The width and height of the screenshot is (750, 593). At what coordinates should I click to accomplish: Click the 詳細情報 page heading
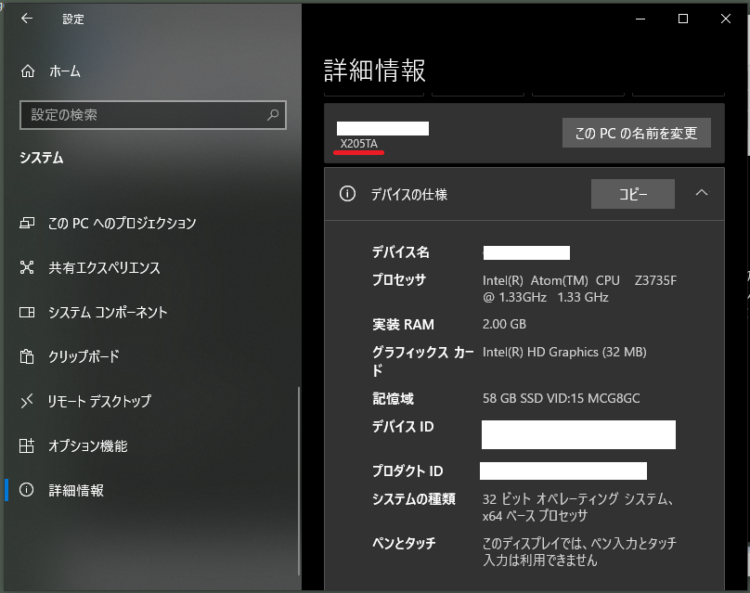coord(374,71)
